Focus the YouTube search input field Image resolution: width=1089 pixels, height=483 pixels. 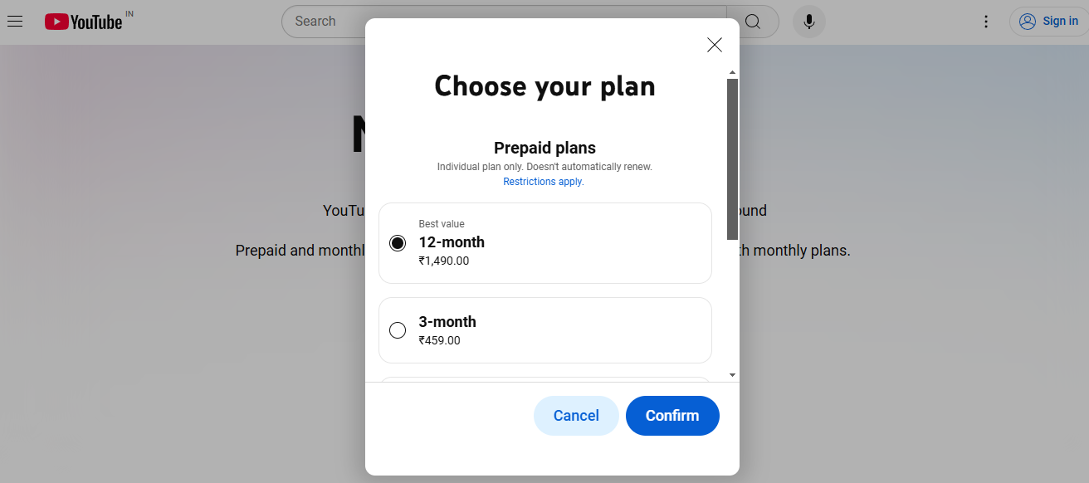503,22
